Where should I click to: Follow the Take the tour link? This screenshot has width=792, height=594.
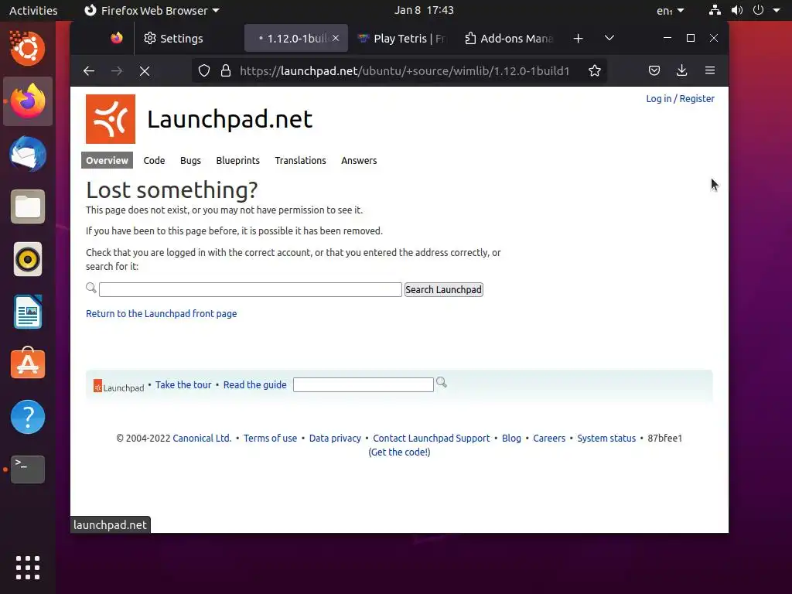183,385
